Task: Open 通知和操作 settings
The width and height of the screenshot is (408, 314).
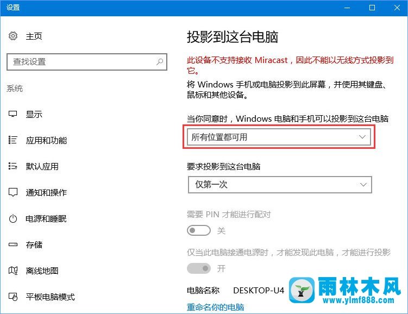Action: tap(46, 192)
